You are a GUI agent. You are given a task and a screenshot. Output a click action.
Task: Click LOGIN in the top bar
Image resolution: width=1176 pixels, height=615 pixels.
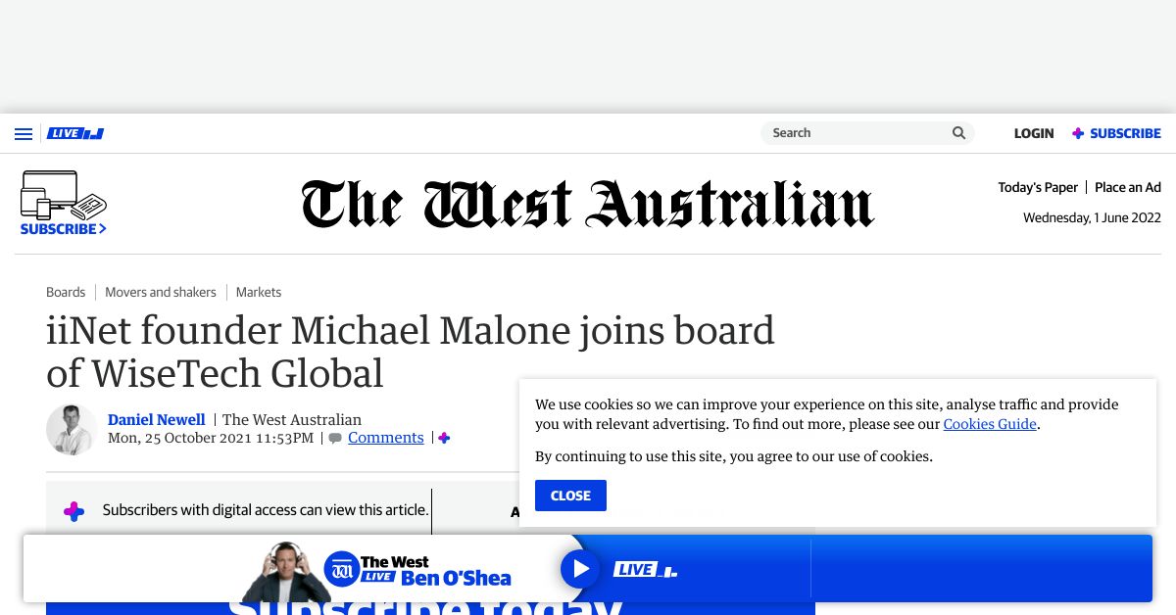pyautogui.click(x=1034, y=133)
